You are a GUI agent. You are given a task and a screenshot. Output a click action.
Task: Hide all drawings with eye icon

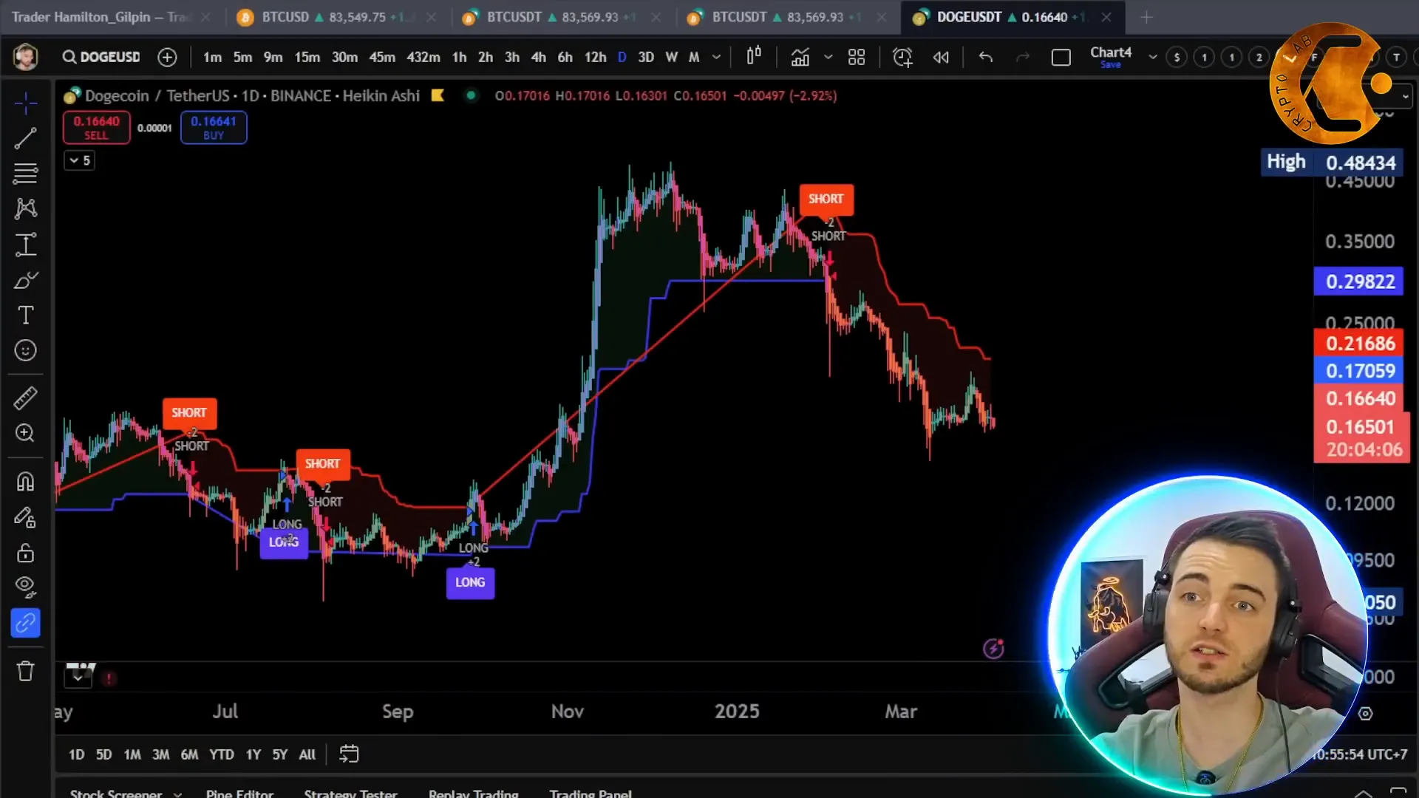25,587
